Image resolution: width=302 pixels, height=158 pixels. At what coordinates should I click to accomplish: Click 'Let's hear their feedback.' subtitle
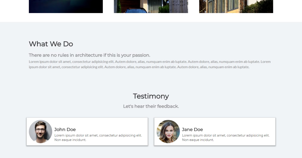coord(151,106)
